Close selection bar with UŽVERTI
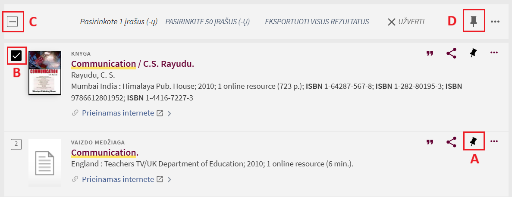 406,22
